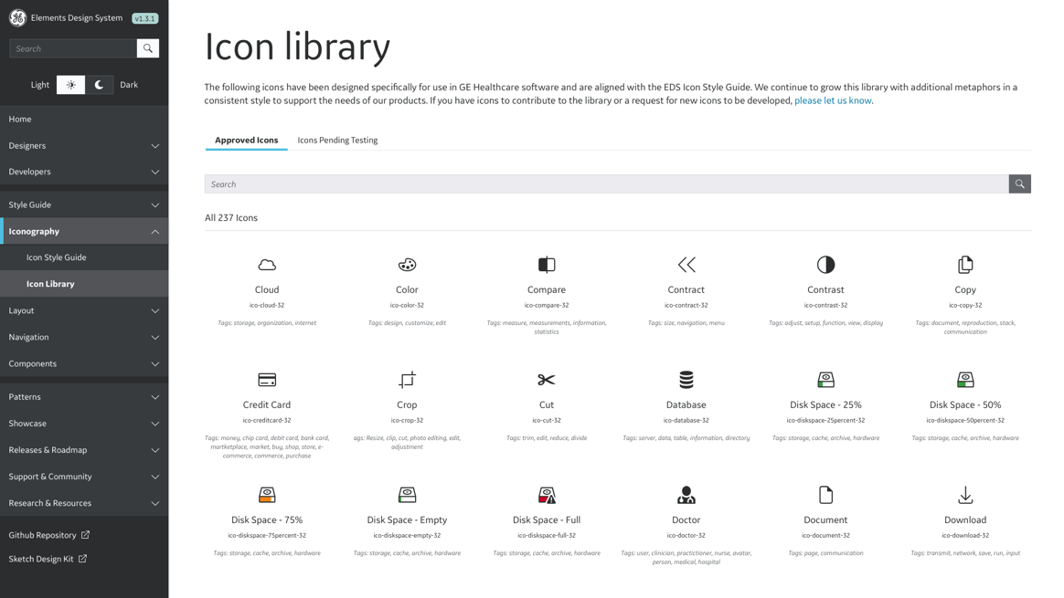The height and width of the screenshot is (598, 1064).
Task: Click the Cloud icon in the library
Action: 267,265
